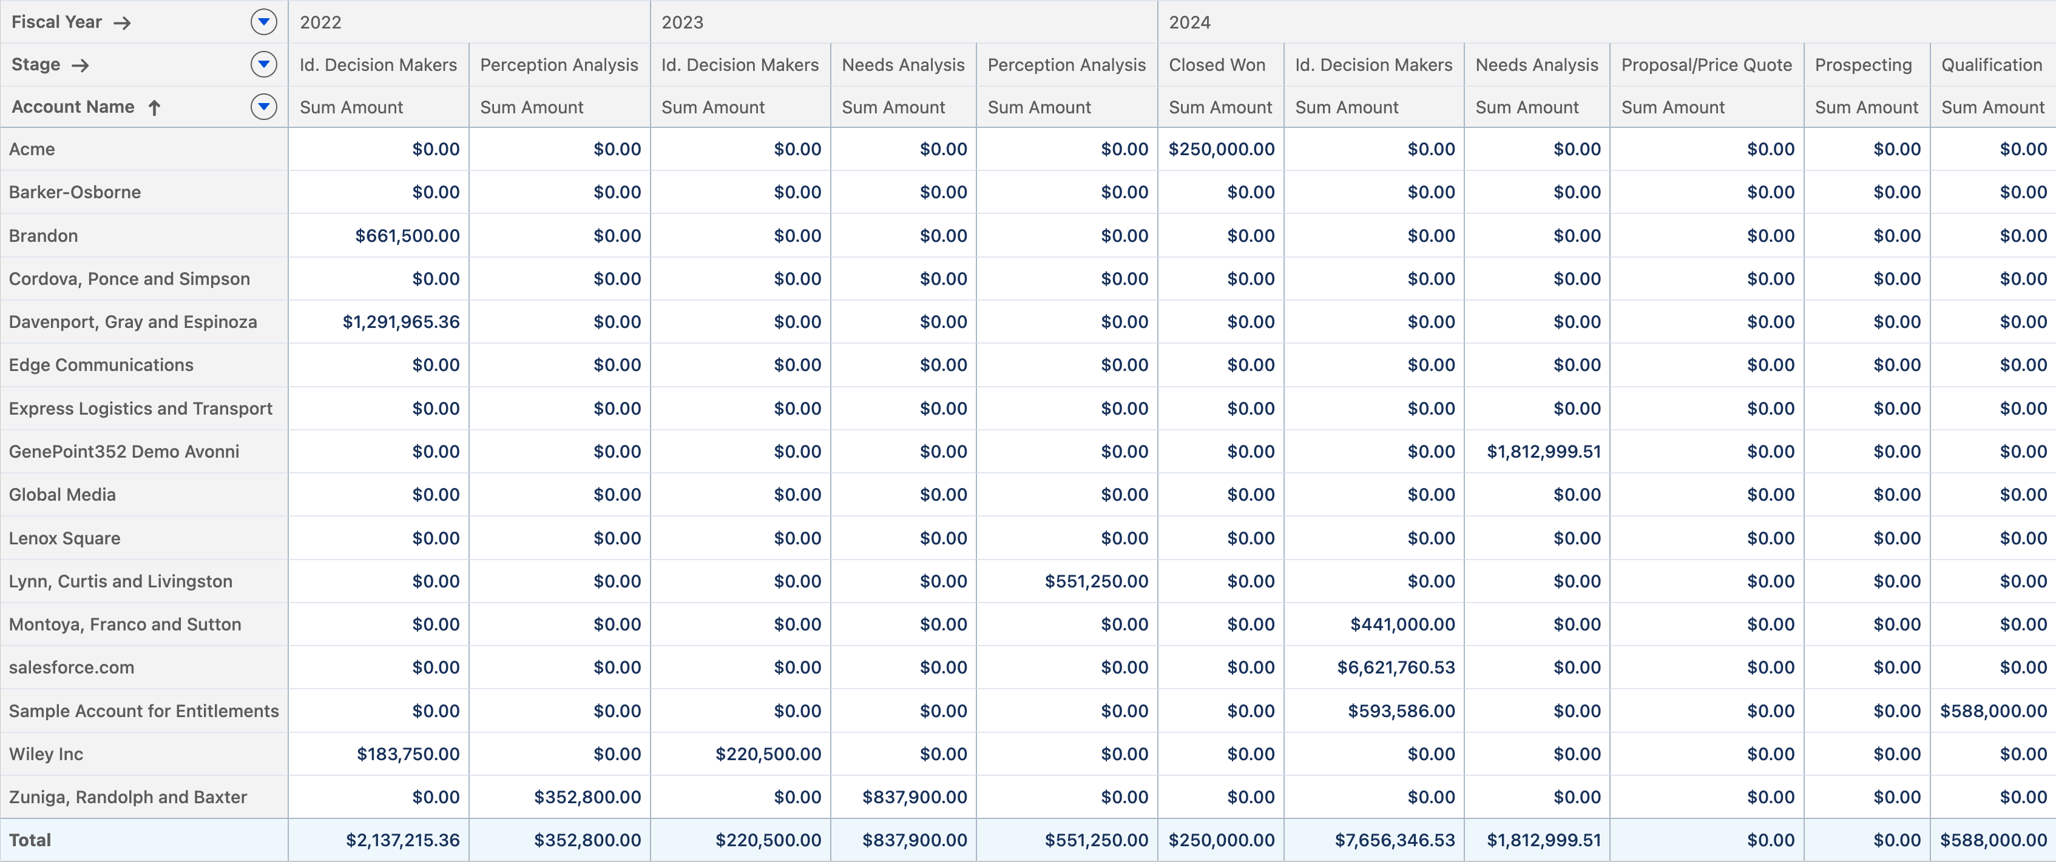Click GenePoint352's $1,812,999.51 Needs Analysis amount
This screenshot has width=2056, height=862.
1544,452
